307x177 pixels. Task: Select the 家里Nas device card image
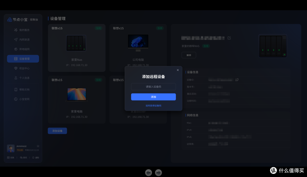[76, 43]
